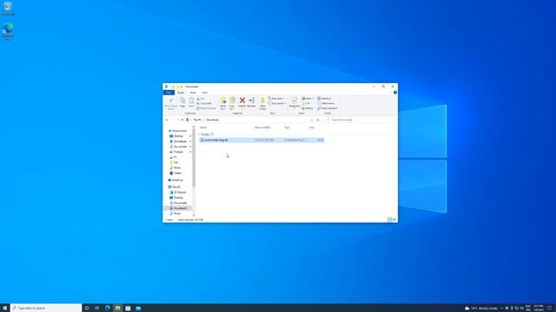Expand the Open button dropdown arrow
556x312 pixels.
tap(313, 99)
